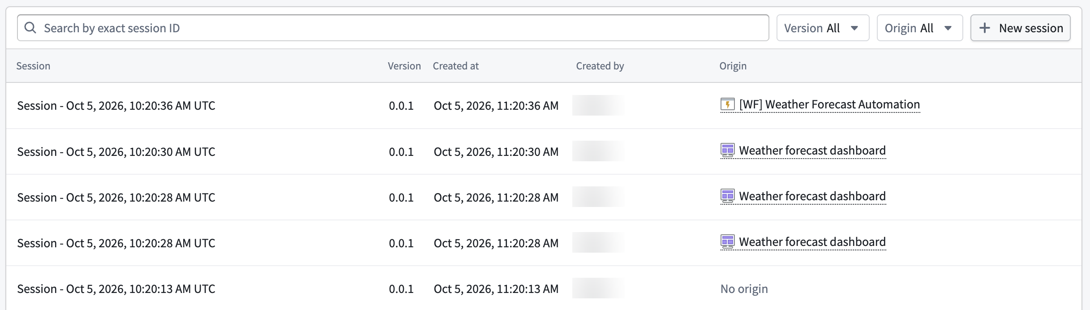Image resolution: width=1090 pixels, height=310 pixels.
Task: Click the plus icon on New session
Action: tap(984, 28)
